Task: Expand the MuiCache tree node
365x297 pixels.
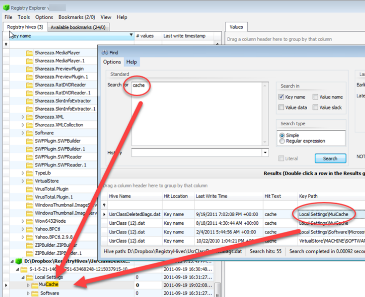Action: point(28,285)
